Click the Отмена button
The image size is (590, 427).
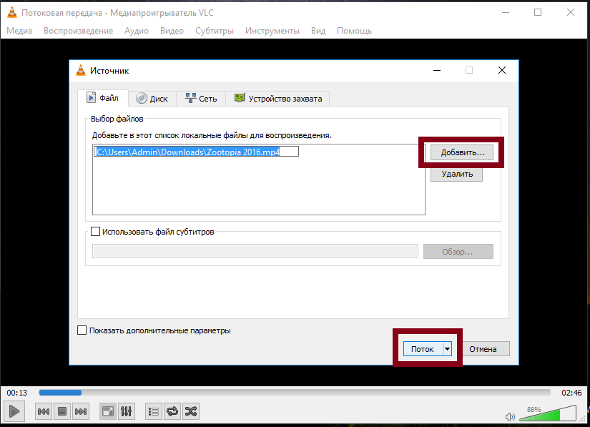486,349
